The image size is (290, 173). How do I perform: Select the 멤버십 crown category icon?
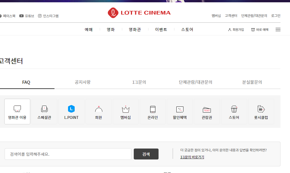click(126, 111)
